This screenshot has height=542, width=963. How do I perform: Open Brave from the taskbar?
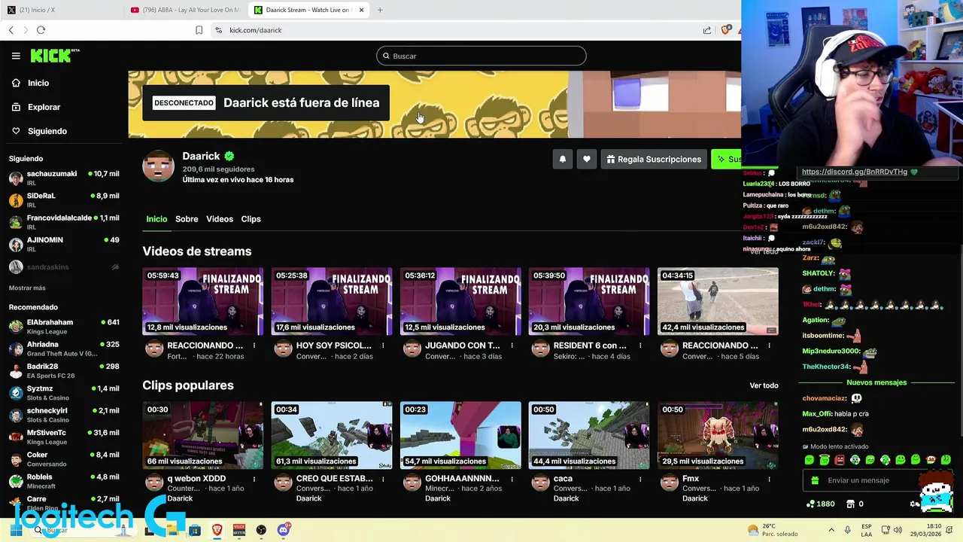[x=217, y=530]
